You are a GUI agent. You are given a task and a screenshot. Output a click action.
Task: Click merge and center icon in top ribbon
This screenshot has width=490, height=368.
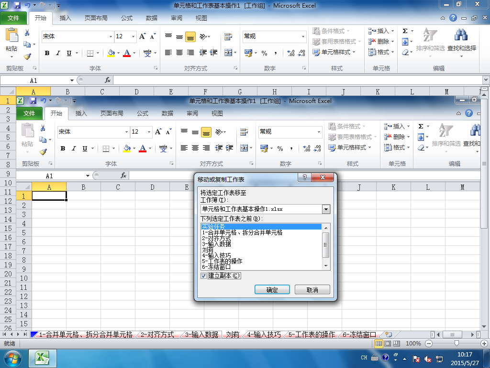(x=228, y=53)
